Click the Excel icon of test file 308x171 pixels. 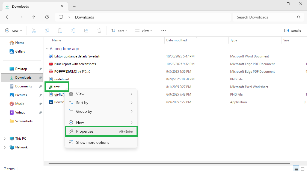pyautogui.click(x=51, y=87)
